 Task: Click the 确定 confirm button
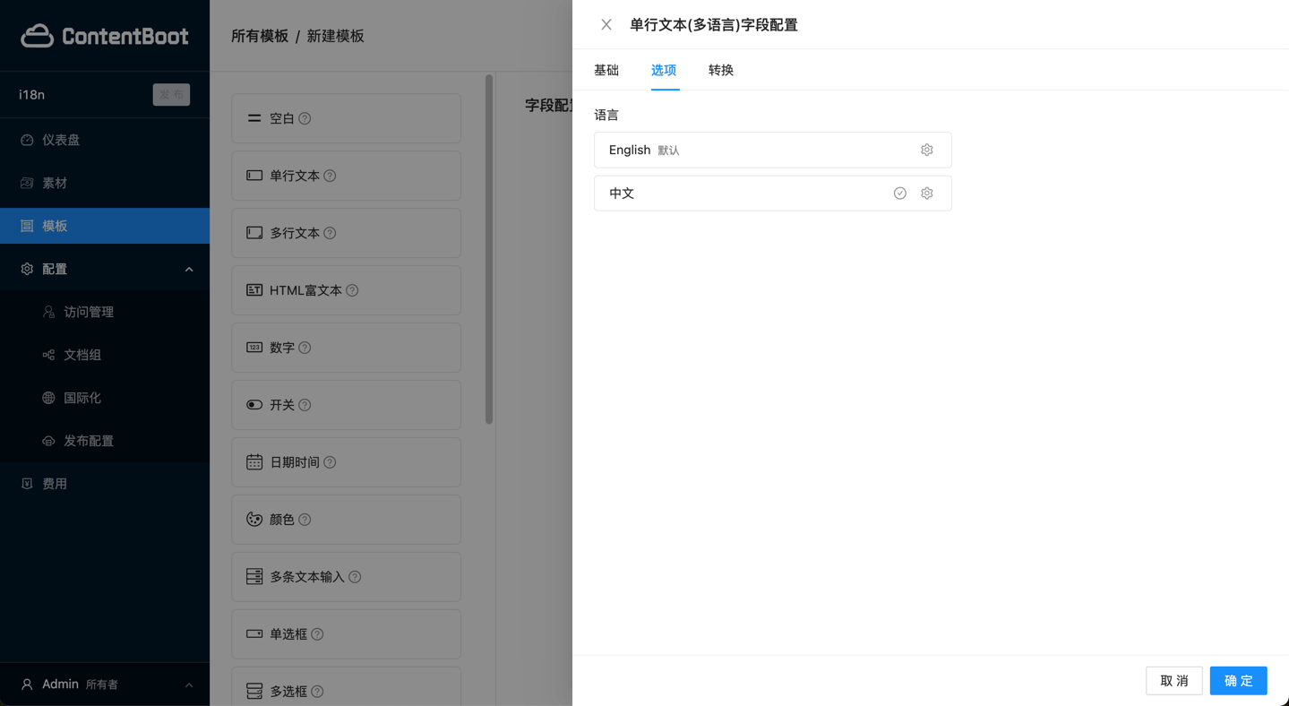1238,681
